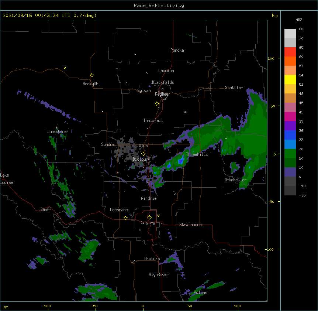The image size is (318, 311).
Task: Select the Vulcan label
Action: [200, 293]
